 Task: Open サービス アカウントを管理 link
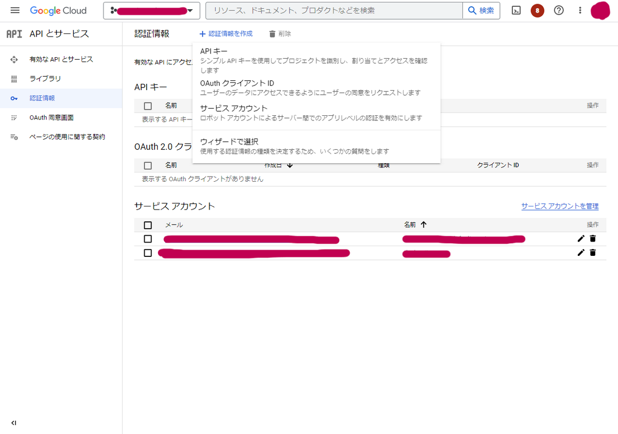tap(560, 206)
